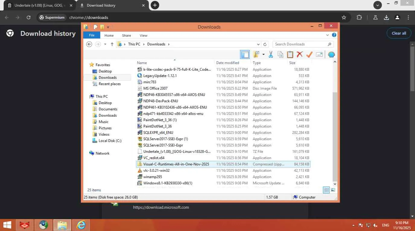415x231 pixels.
Task: Select Local Disk (C:) in navigation pane
Action: click(x=110, y=141)
